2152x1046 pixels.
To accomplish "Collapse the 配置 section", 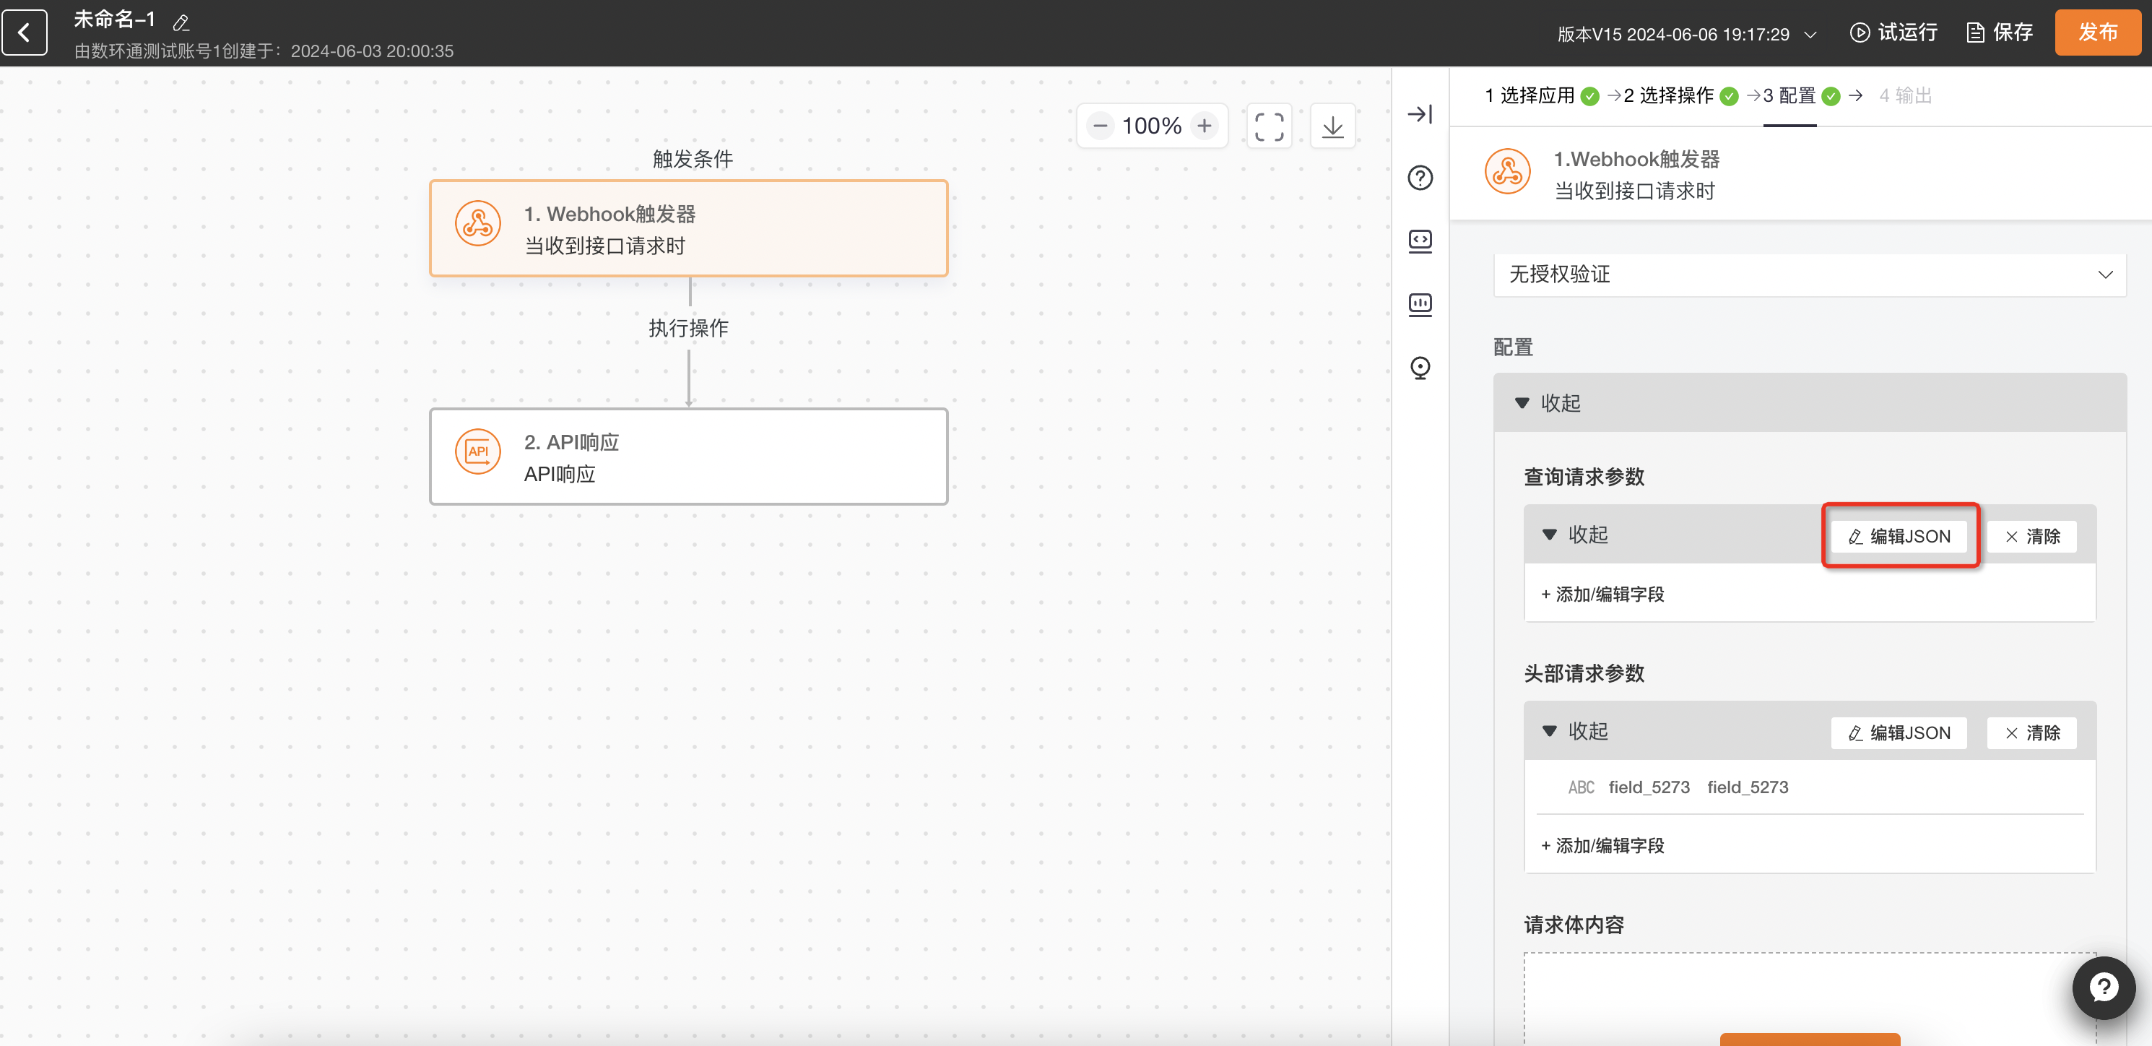I will 1548,402.
